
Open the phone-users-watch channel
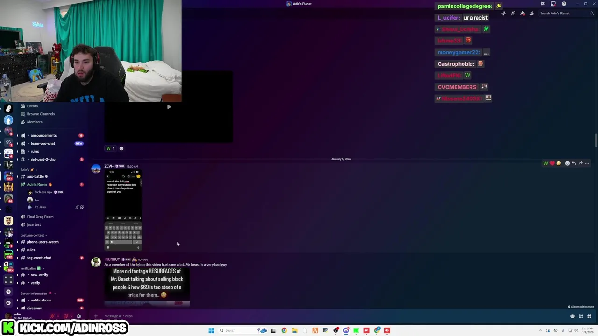coord(43,242)
